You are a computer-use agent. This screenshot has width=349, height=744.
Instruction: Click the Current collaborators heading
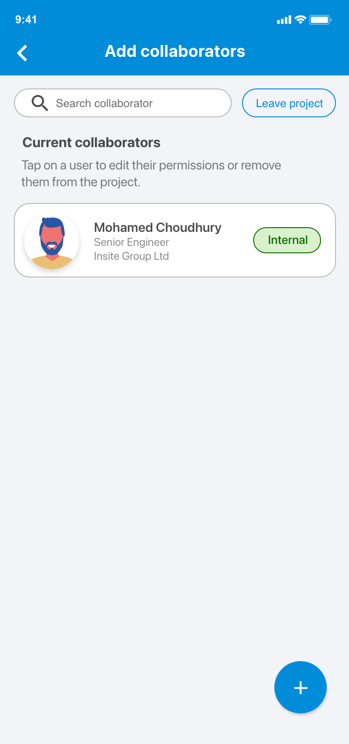pos(91,142)
